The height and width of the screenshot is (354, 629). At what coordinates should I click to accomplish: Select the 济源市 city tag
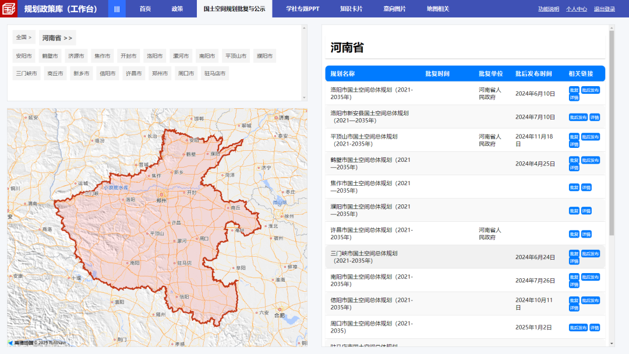76,56
